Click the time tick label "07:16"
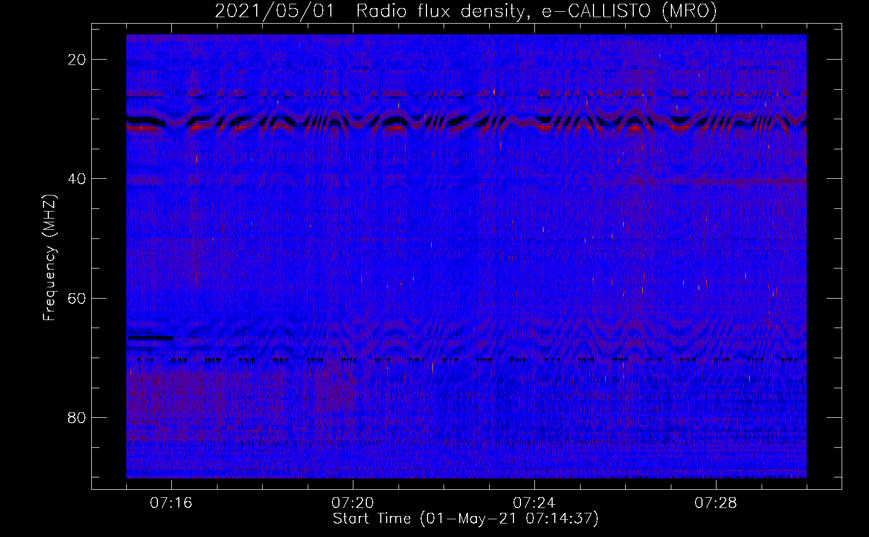The image size is (869, 537). click(171, 503)
